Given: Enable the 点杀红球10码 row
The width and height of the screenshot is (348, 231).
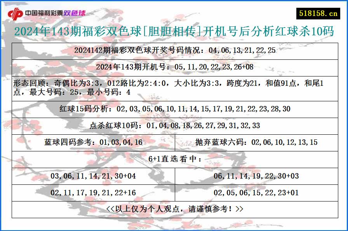Looking at the screenshot, I should click(x=174, y=125).
